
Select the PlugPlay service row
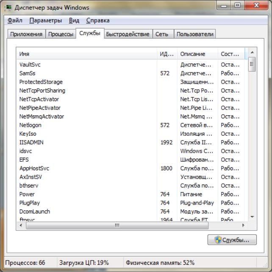130,203
